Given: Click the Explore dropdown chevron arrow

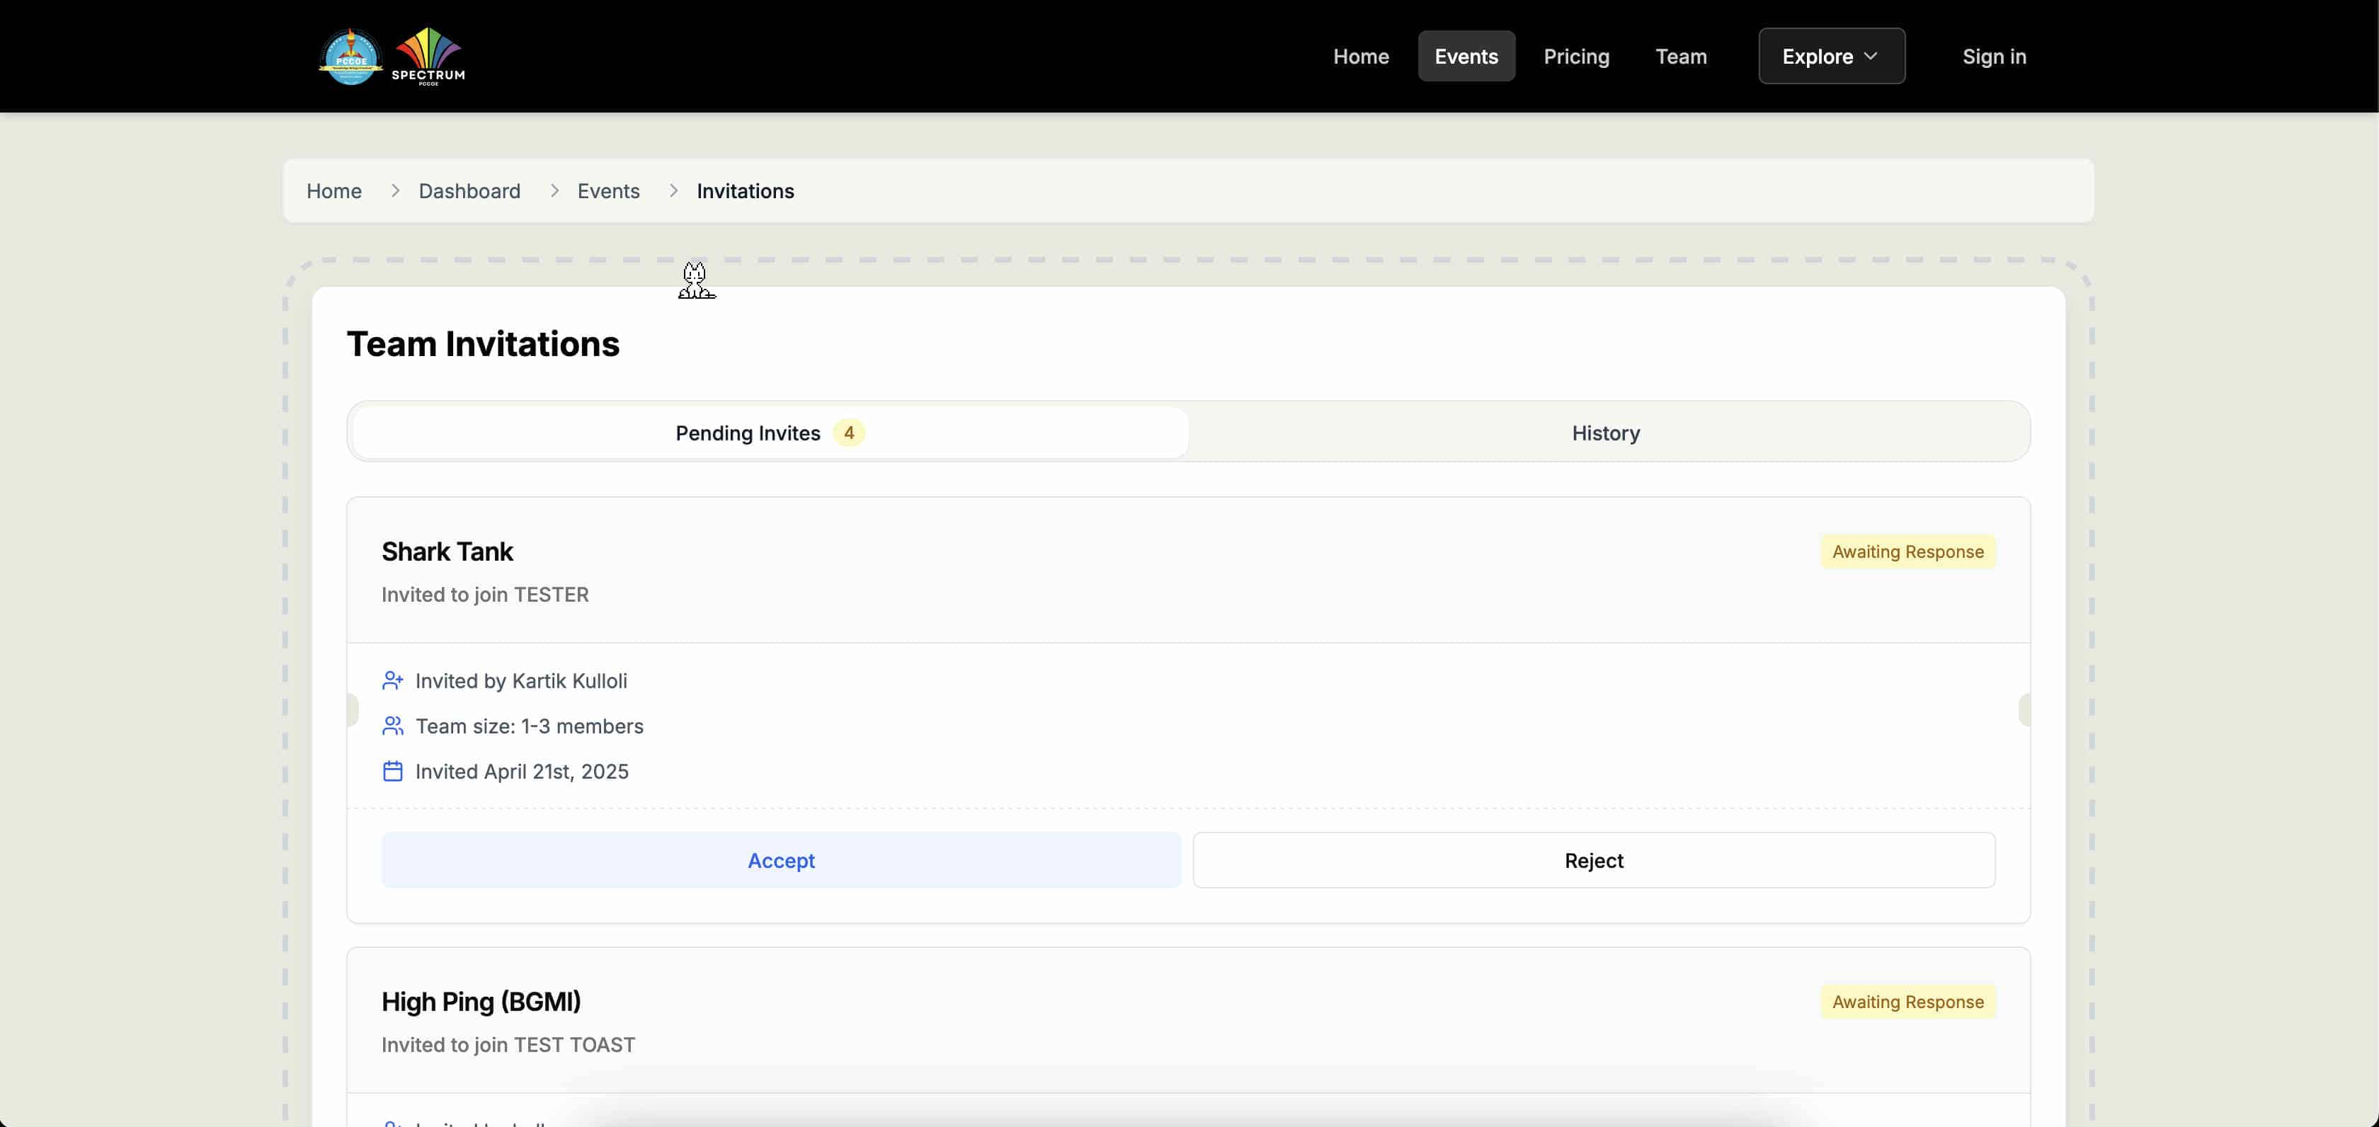Looking at the screenshot, I should tap(1870, 57).
